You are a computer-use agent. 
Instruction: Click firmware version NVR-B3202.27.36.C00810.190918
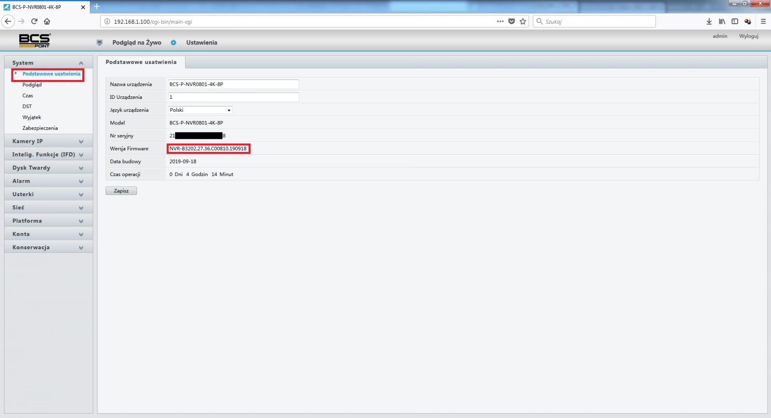(x=208, y=148)
